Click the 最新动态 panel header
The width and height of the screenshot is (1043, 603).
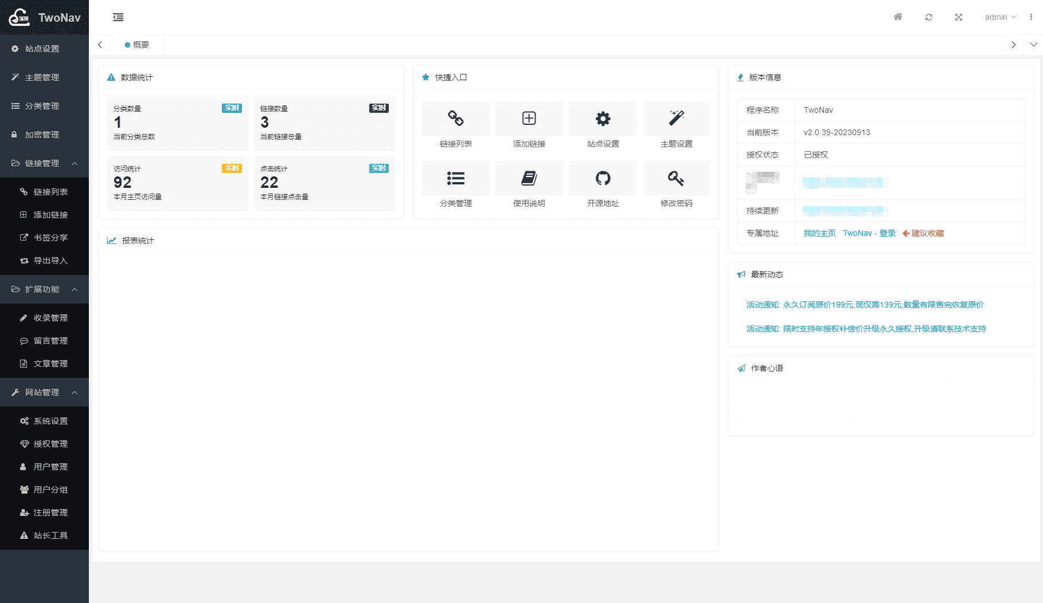[x=881, y=274]
